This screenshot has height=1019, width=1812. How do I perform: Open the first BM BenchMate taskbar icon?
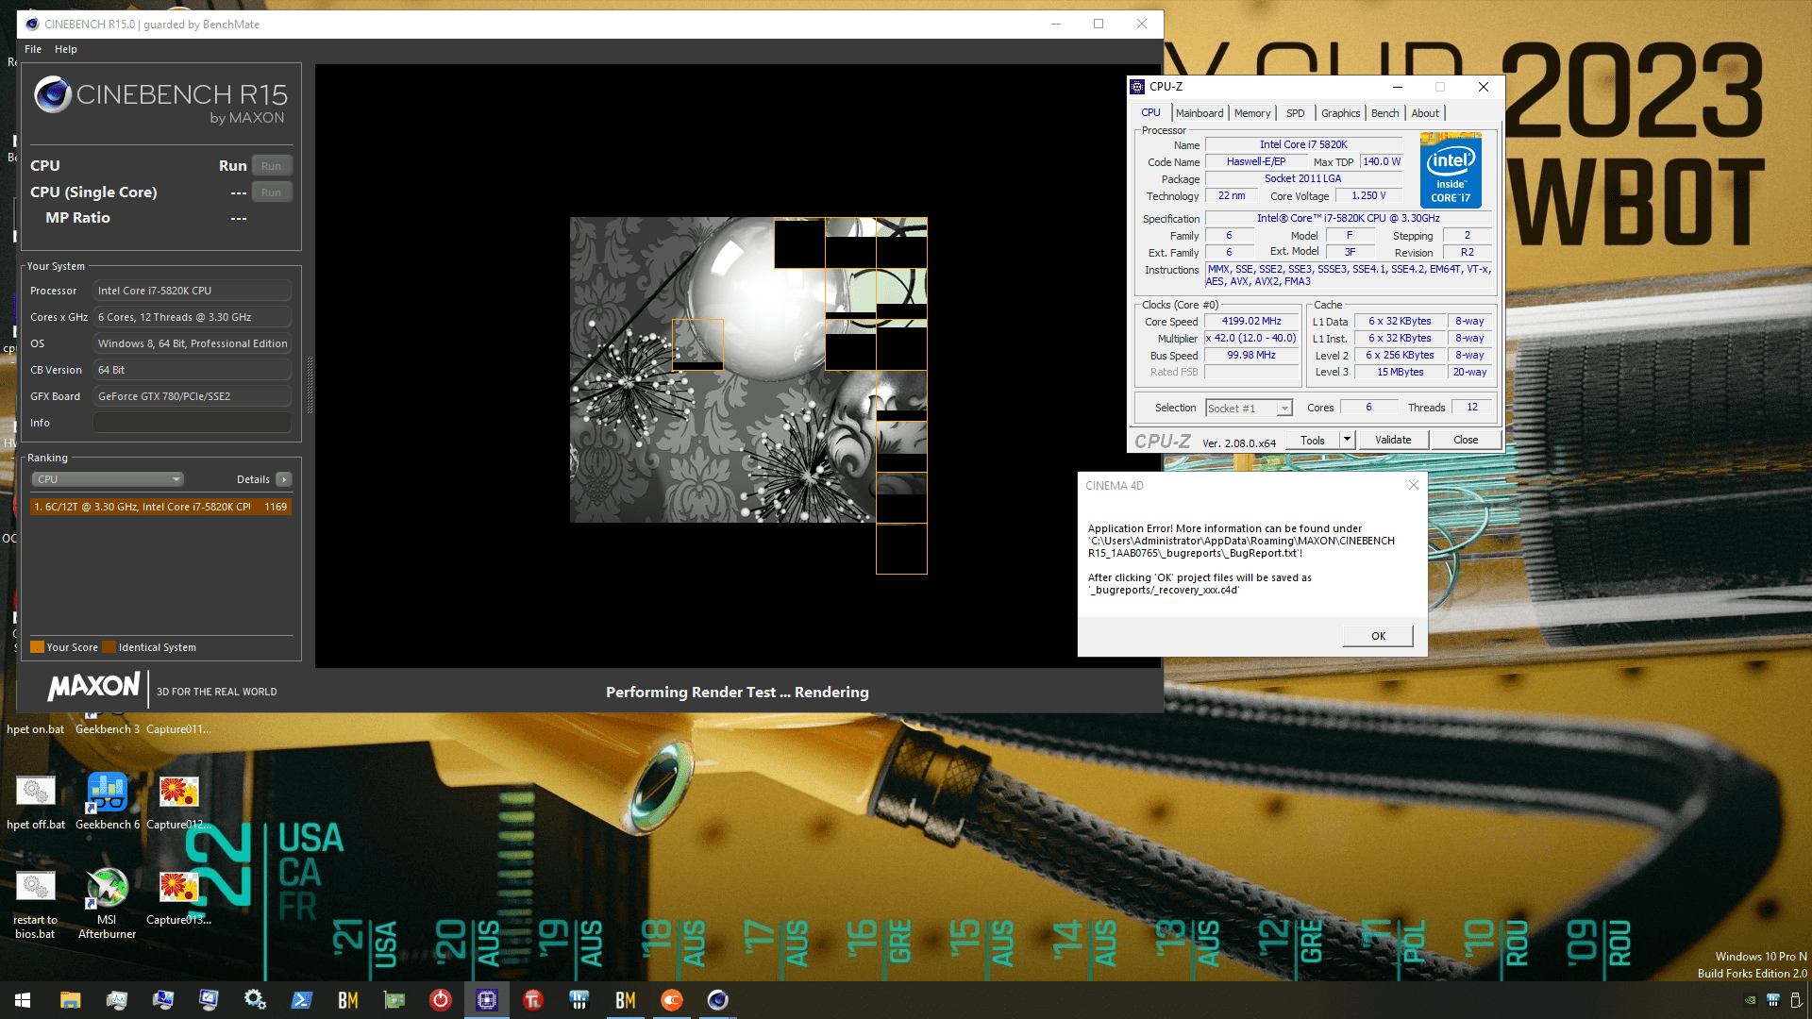click(347, 1000)
